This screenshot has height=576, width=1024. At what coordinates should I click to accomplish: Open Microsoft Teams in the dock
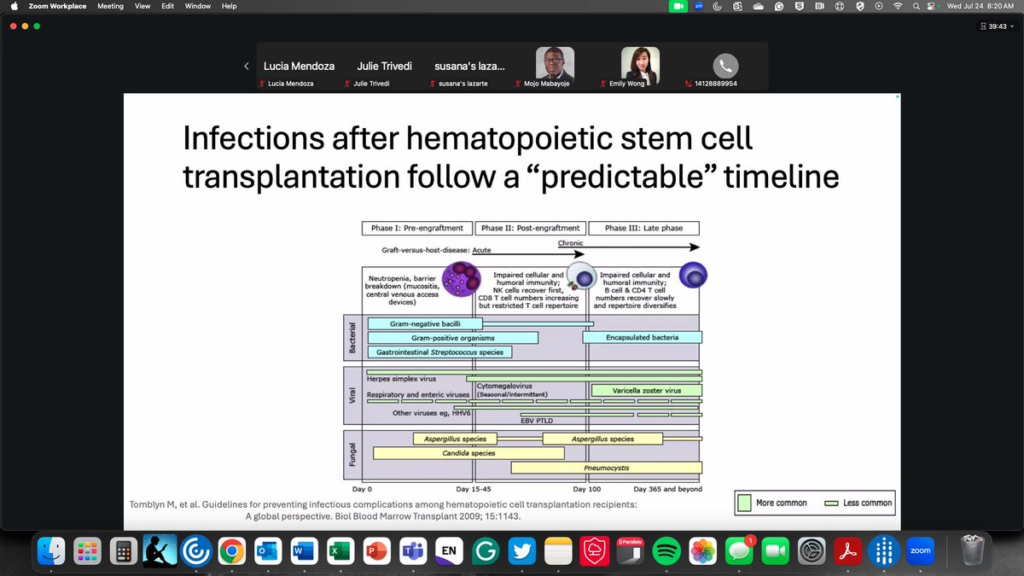[412, 551]
